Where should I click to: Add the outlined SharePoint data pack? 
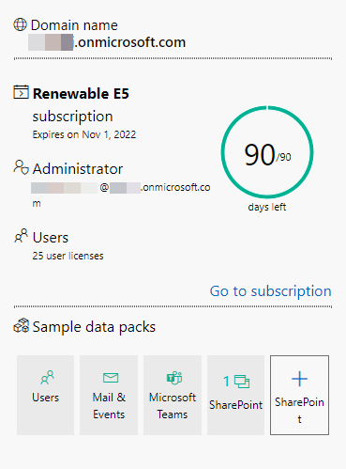(299, 395)
